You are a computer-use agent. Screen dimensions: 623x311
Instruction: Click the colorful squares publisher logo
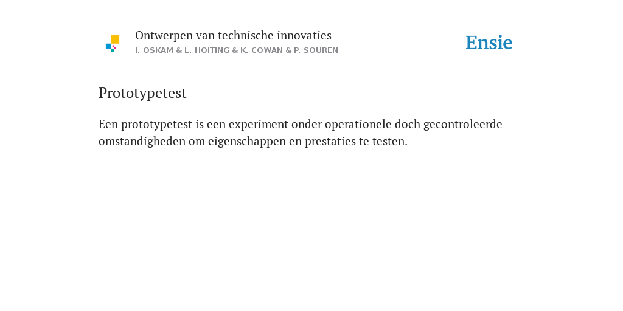(113, 44)
